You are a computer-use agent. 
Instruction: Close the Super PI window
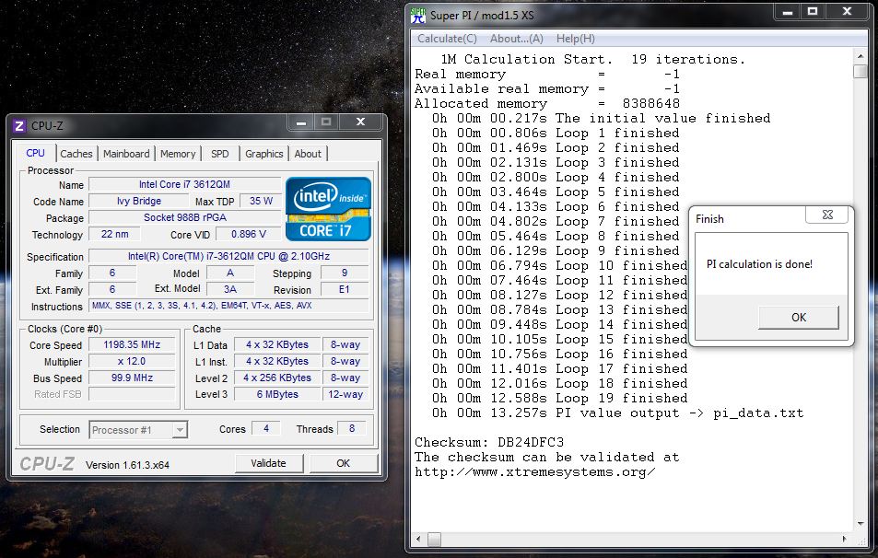click(847, 12)
